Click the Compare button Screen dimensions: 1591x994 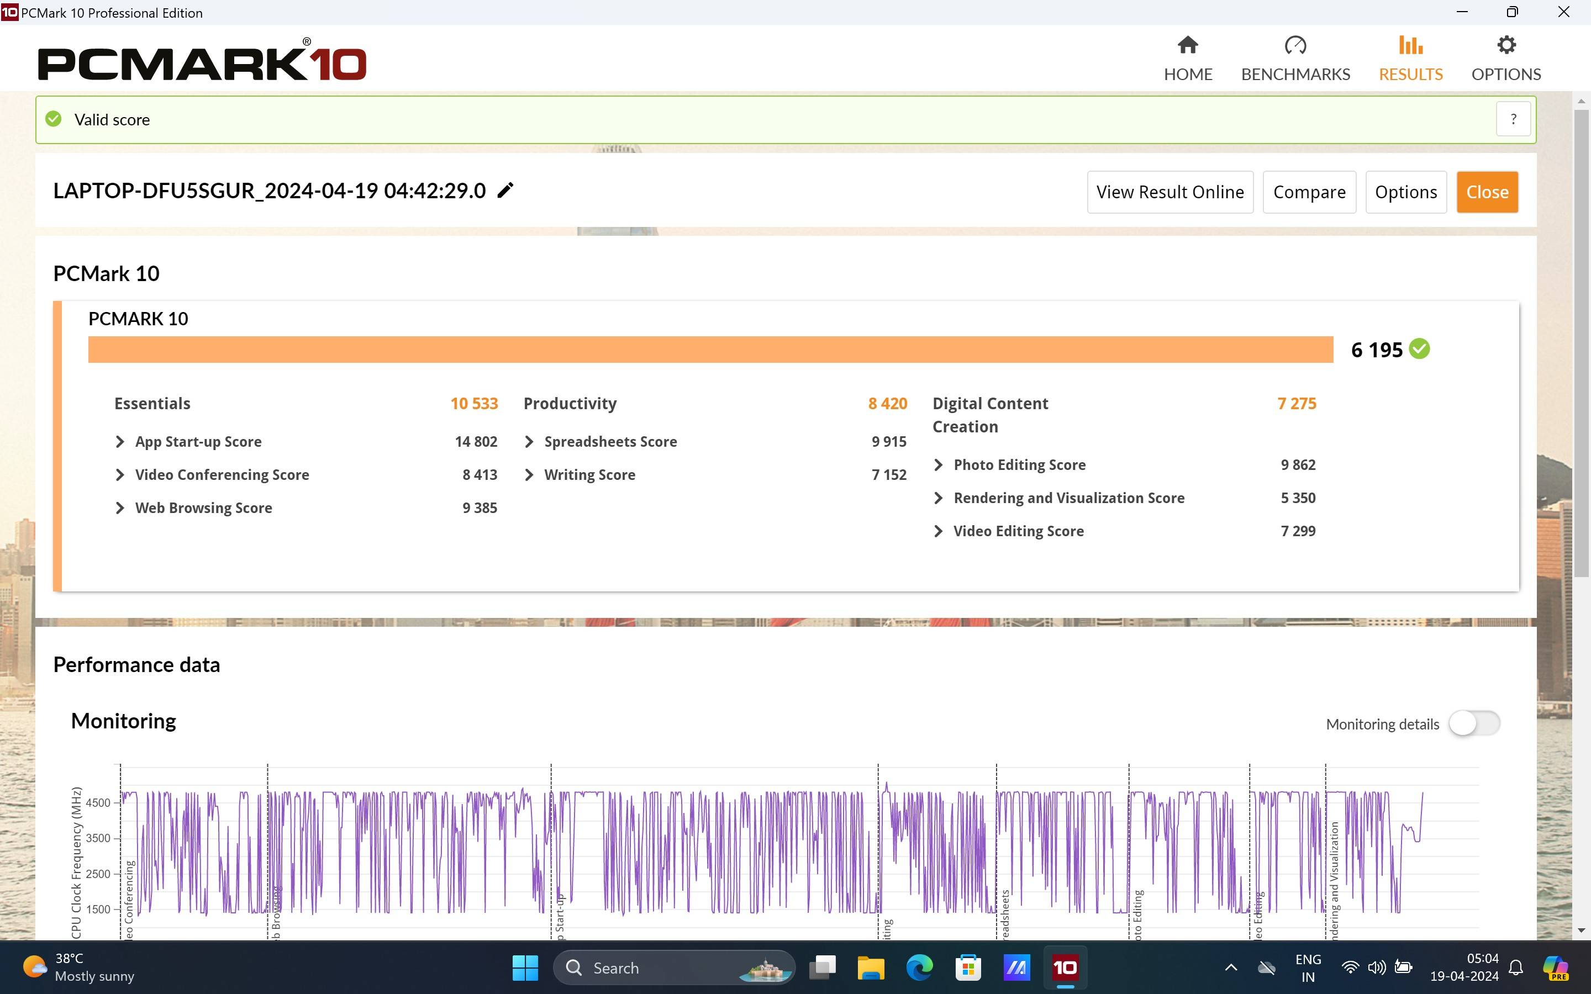(1309, 192)
